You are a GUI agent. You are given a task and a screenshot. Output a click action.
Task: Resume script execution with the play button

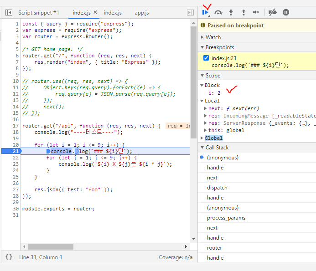click(x=205, y=13)
